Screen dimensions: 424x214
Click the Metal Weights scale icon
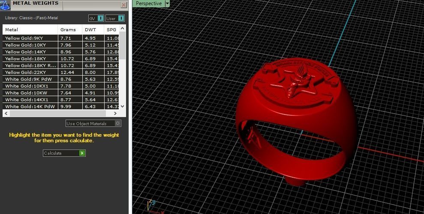pyautogui.click(x=5, y=5)
